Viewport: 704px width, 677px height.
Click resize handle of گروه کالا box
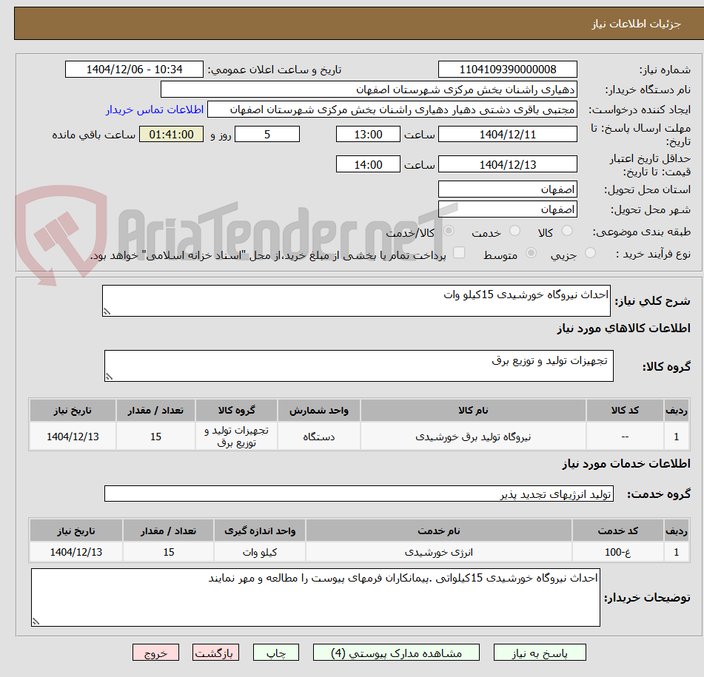[109, 377]
